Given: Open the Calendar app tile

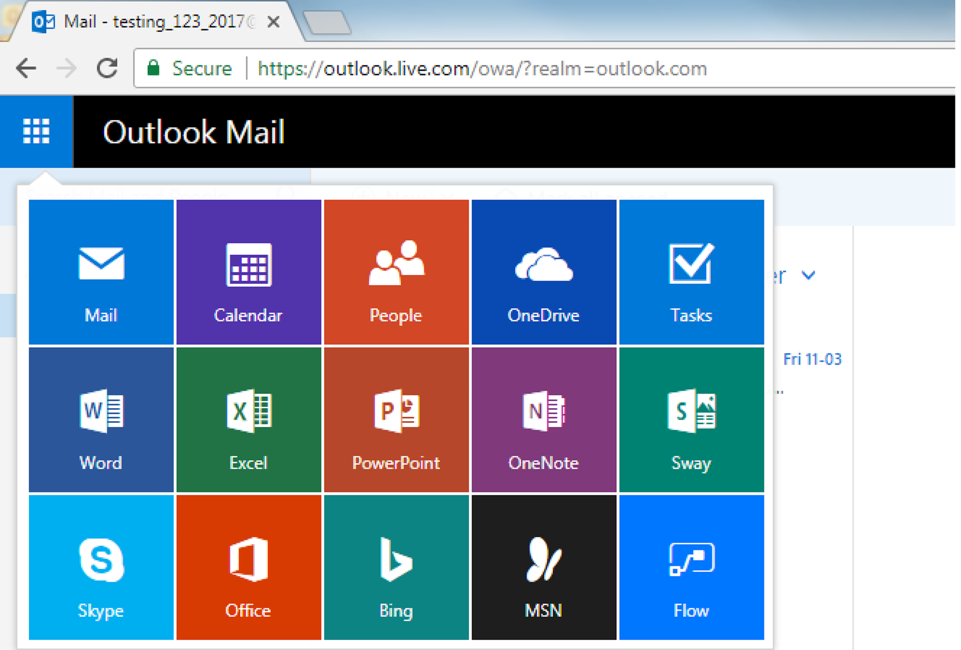Looking at the screenshot, I should 249,272.
